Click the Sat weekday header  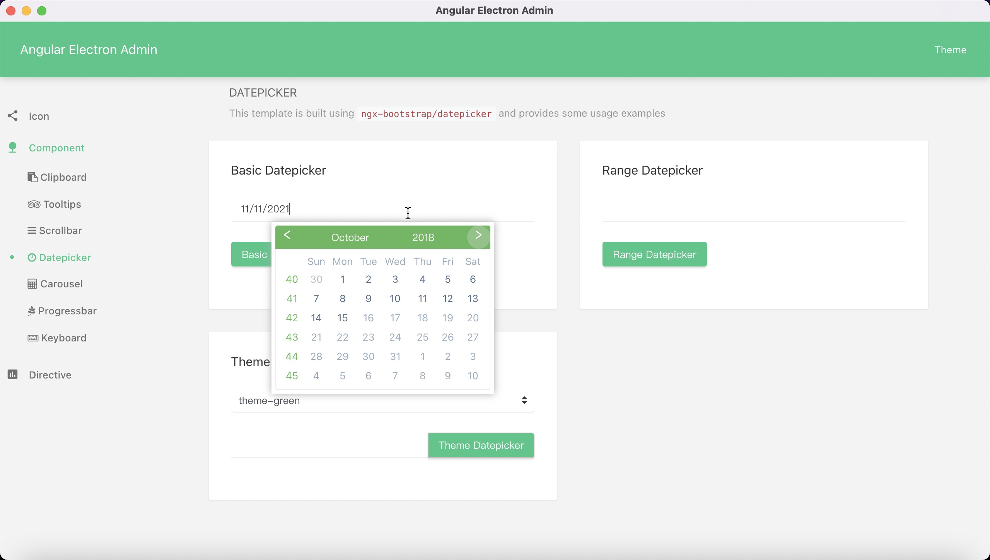(473, 261)
